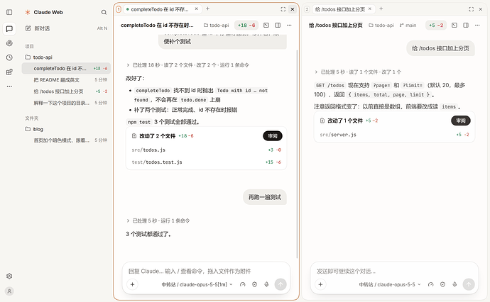
Task: Add a new tab in pane 1
Action: pos(207,9)
